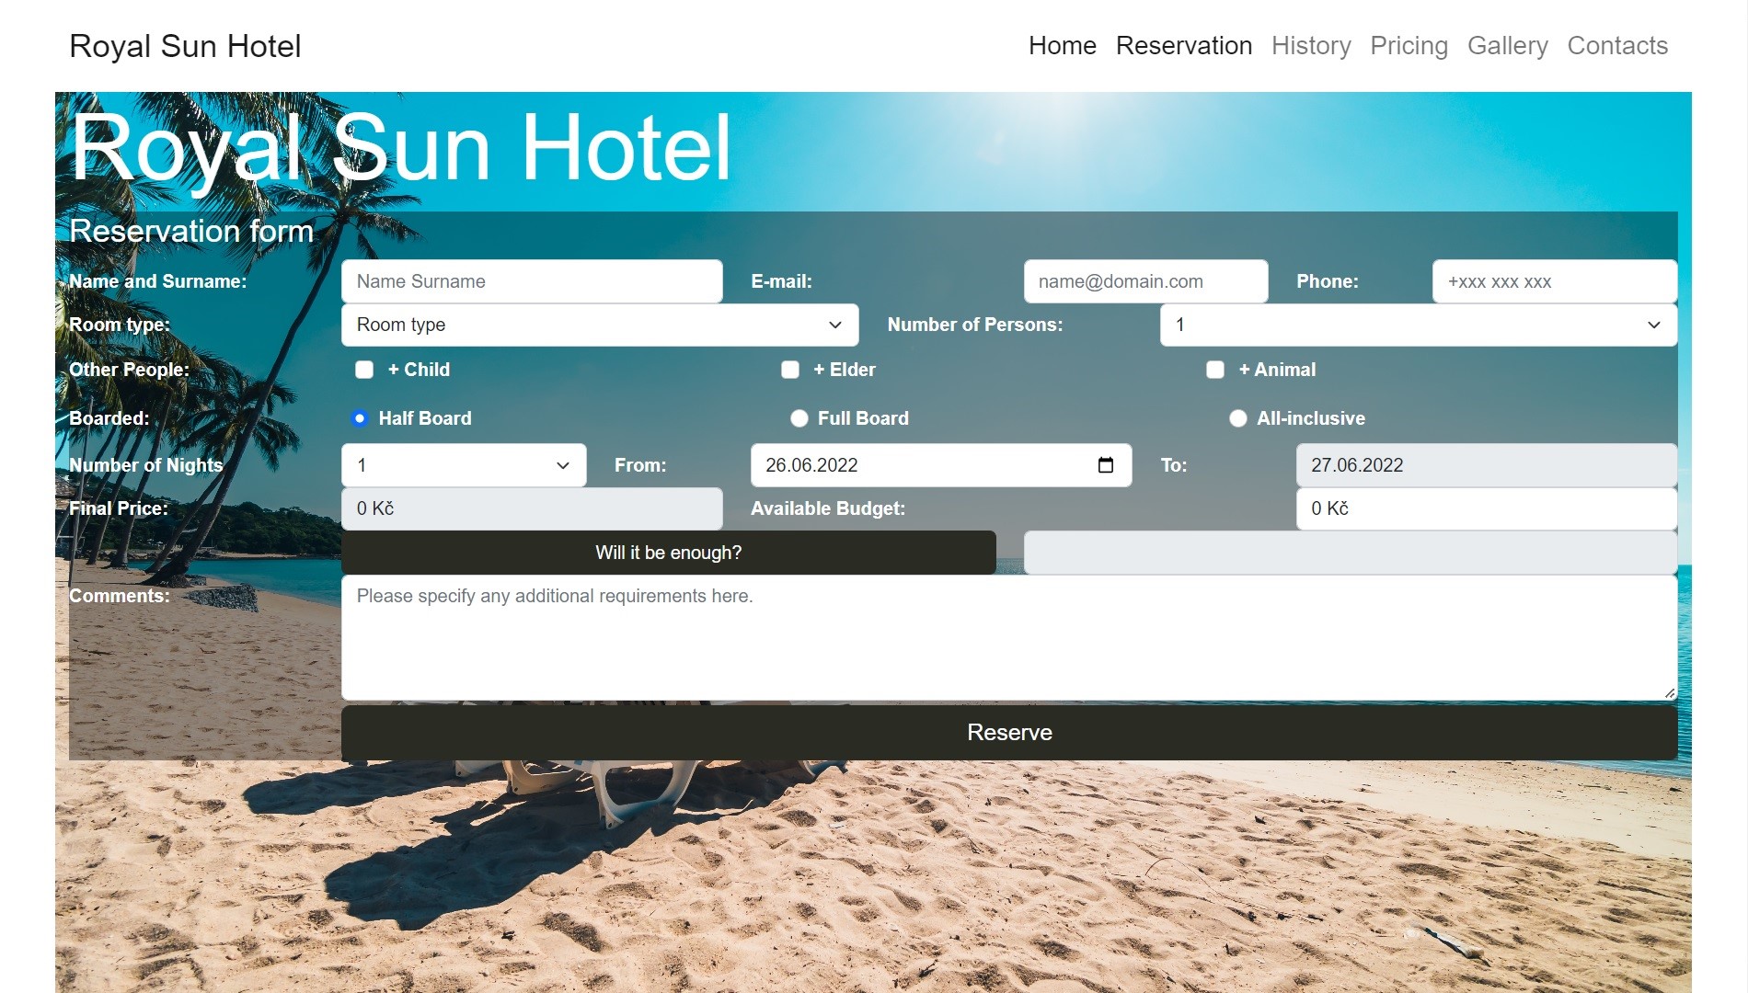Click the Royal Sun Hotel brand link
Screen dimensions: 1748x993
[185, 46]
